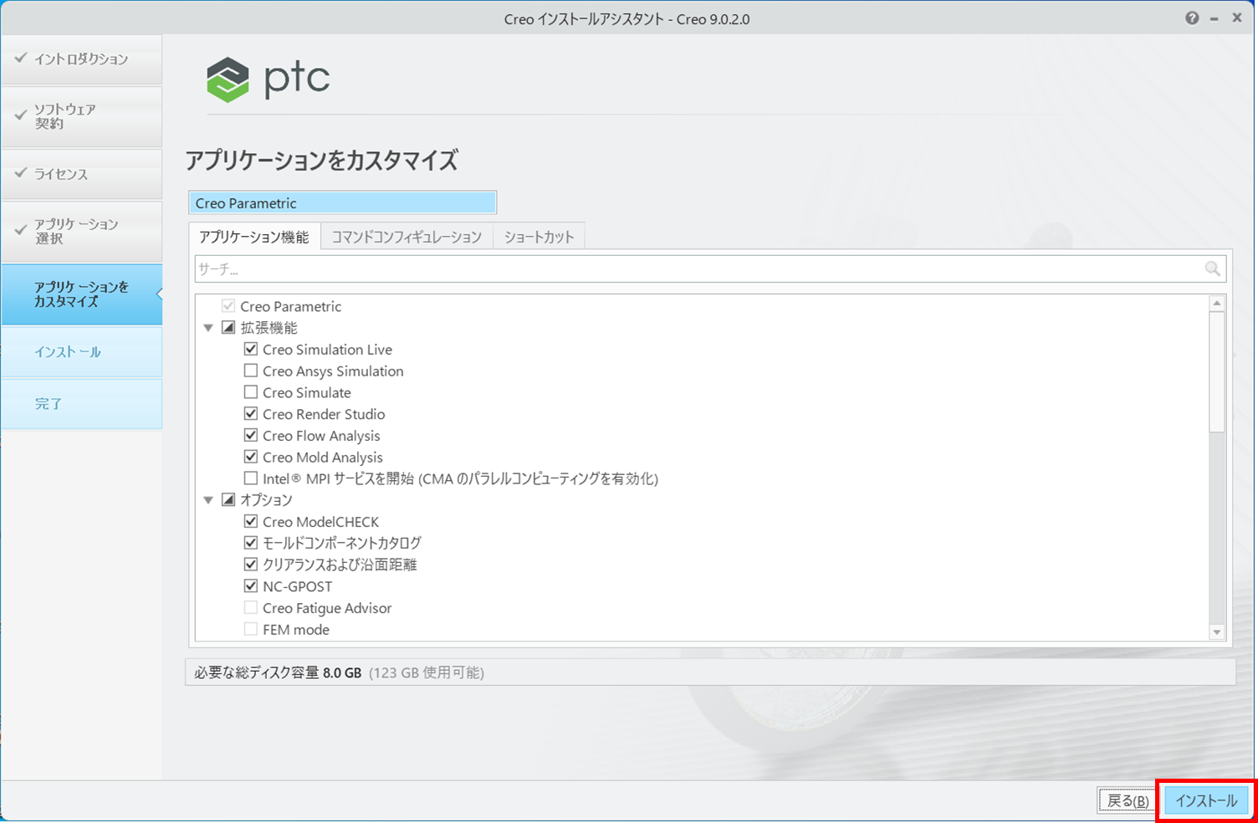Viewport: 1258px width, 823px height.
Task: Enable Creo Ansys Simulation checkbox
Action: pos(251,371)
